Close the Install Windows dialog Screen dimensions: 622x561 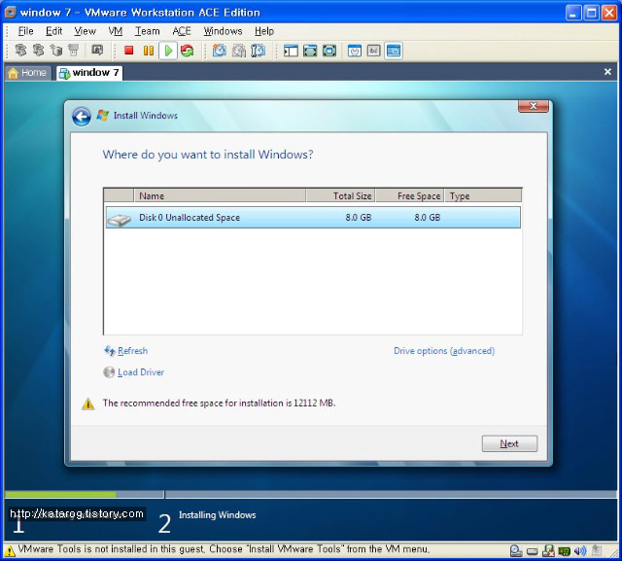pos(534,106)
